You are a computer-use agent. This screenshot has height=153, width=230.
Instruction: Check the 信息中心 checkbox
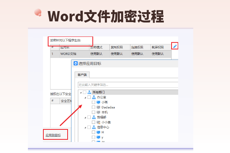click(89, 127)
